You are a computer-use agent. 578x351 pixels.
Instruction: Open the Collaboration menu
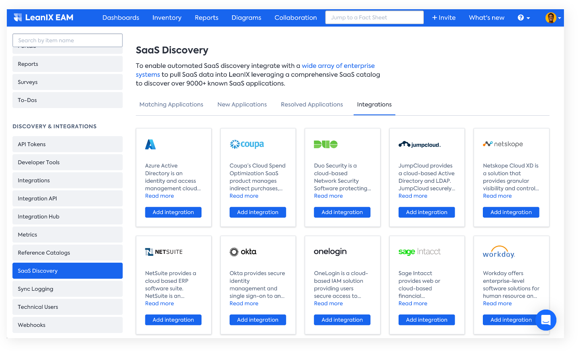(296, 18)
